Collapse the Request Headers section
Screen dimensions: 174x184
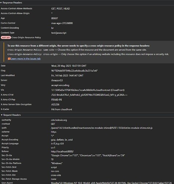[11, 115]
